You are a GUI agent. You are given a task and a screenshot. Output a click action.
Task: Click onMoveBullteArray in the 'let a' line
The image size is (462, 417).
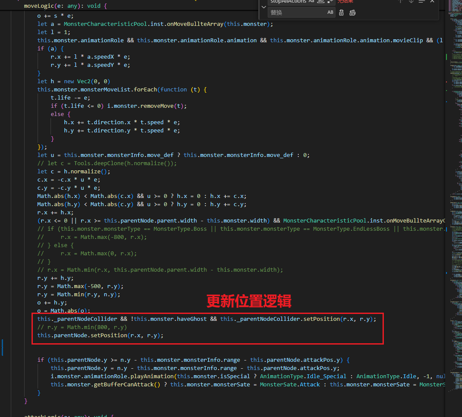point(195,24)
